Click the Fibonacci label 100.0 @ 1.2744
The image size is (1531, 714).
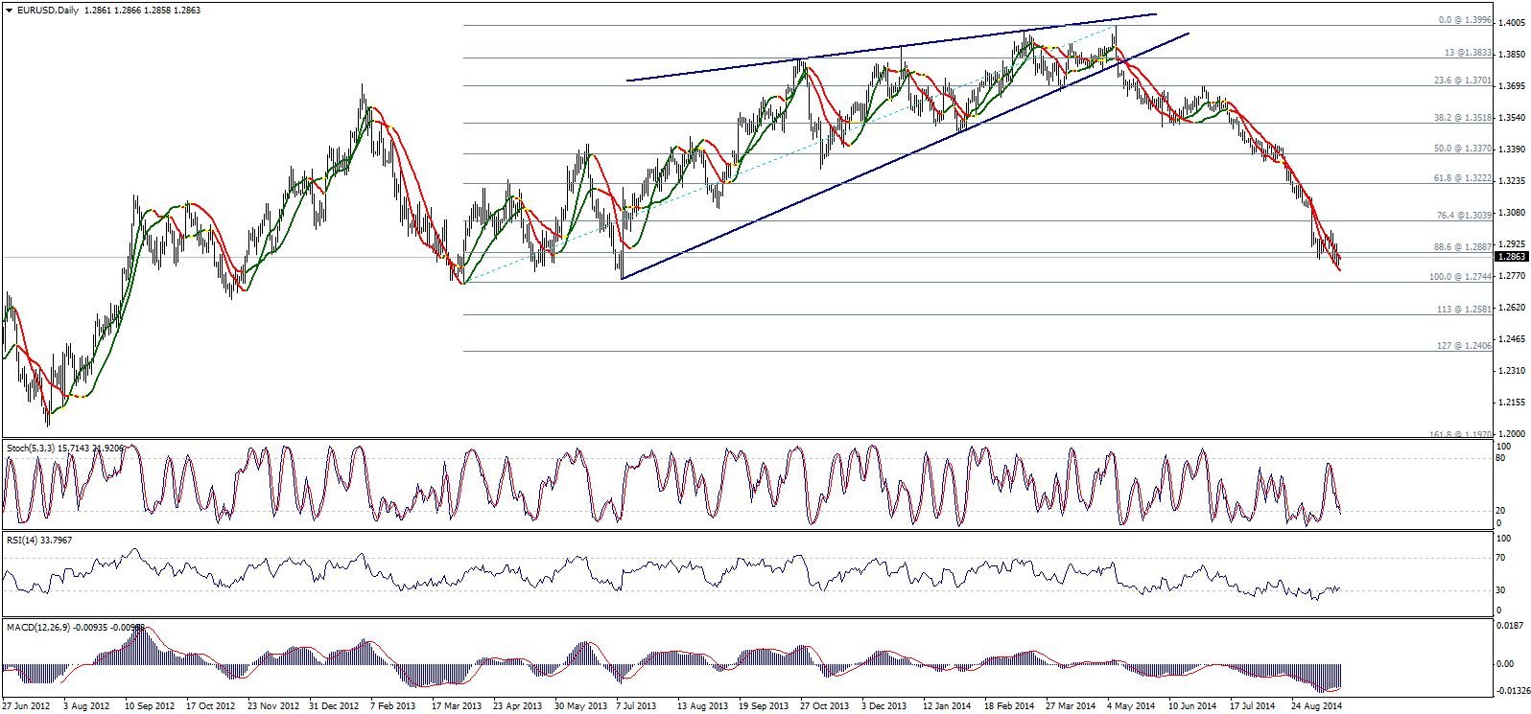[x=1460, y=277]
